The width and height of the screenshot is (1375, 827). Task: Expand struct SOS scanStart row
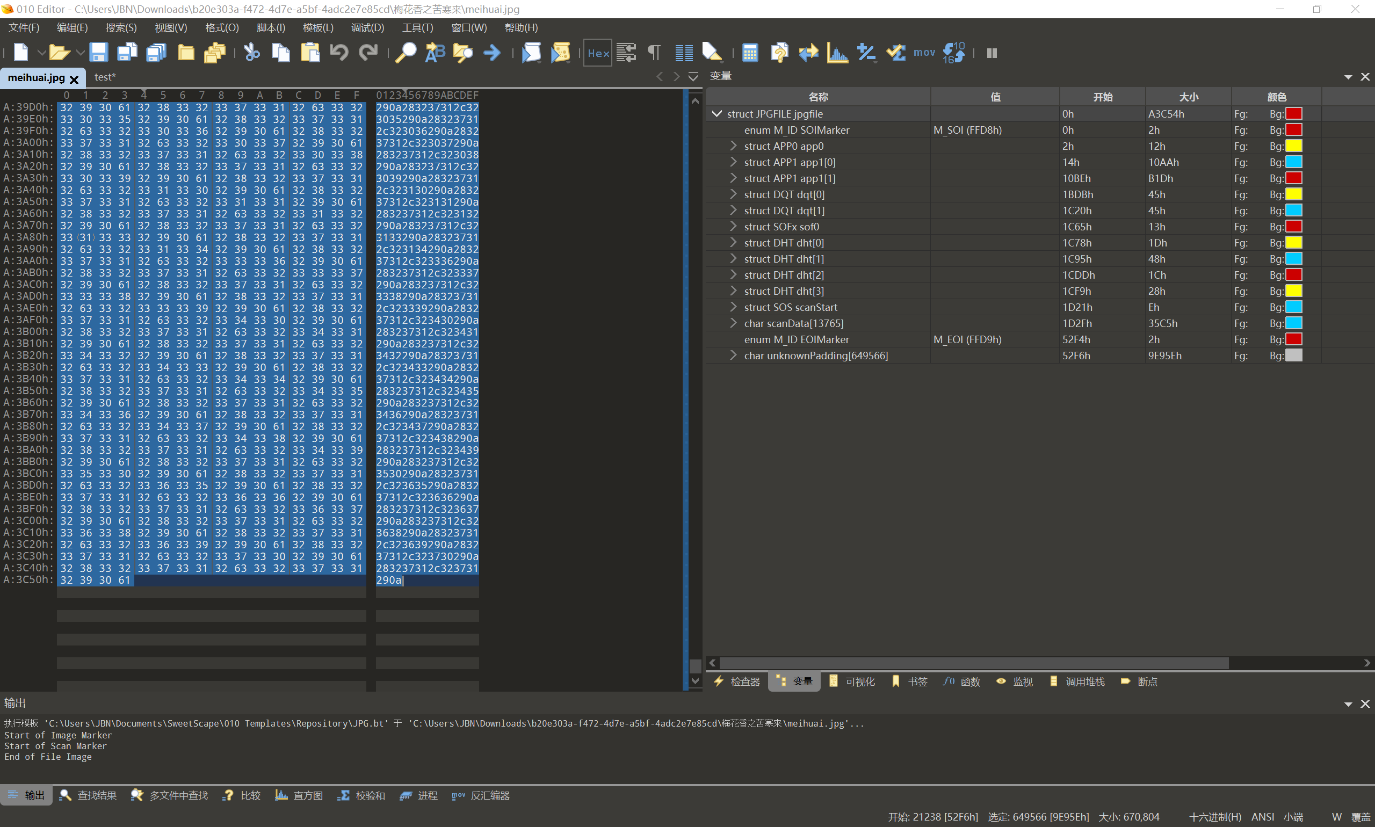click(x=734, y=308)
